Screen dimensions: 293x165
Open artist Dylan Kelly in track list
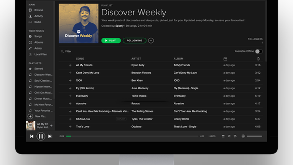(x=138, y=65)
